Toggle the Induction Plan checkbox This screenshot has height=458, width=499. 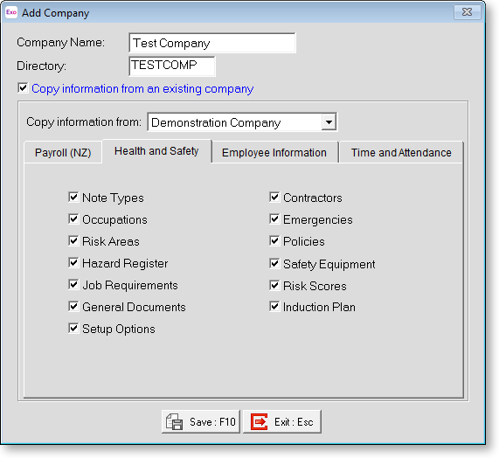274,307
